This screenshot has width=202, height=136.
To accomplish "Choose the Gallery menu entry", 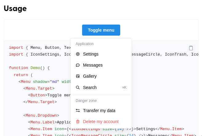I will (90, 76).
